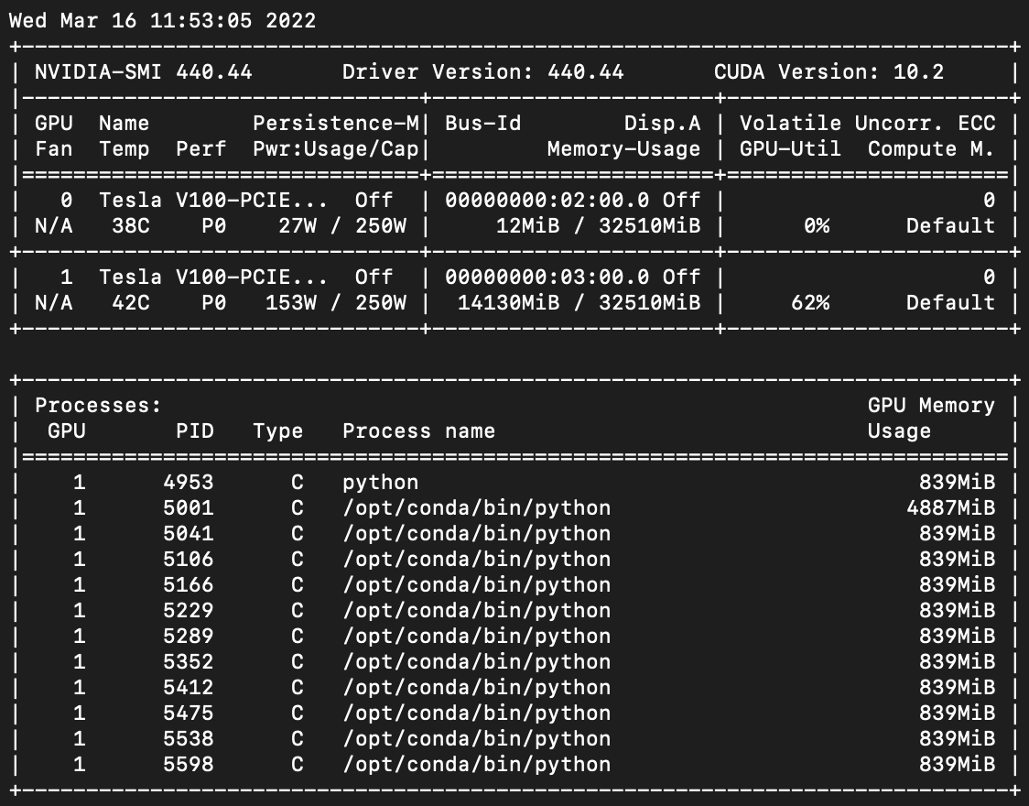
Task: Click PID "5001" in process list
Action: 189,507
